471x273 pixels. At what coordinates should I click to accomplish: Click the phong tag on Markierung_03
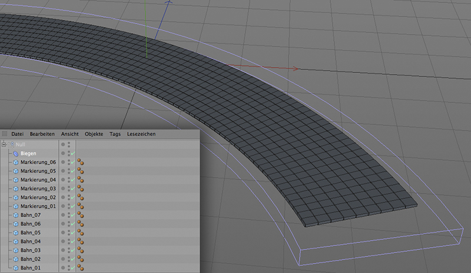(79, 188)
